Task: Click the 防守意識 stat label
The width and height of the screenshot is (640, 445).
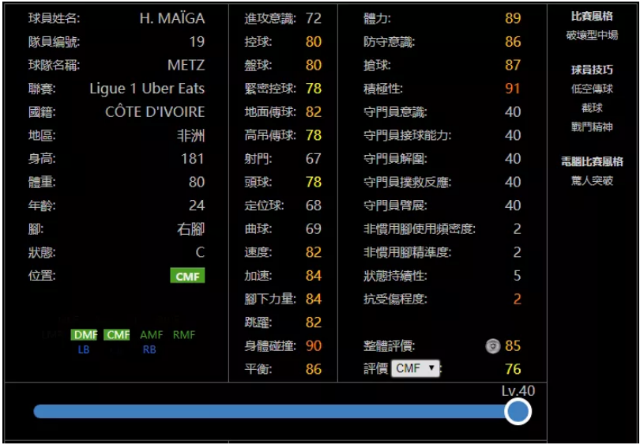Action: 389,42
